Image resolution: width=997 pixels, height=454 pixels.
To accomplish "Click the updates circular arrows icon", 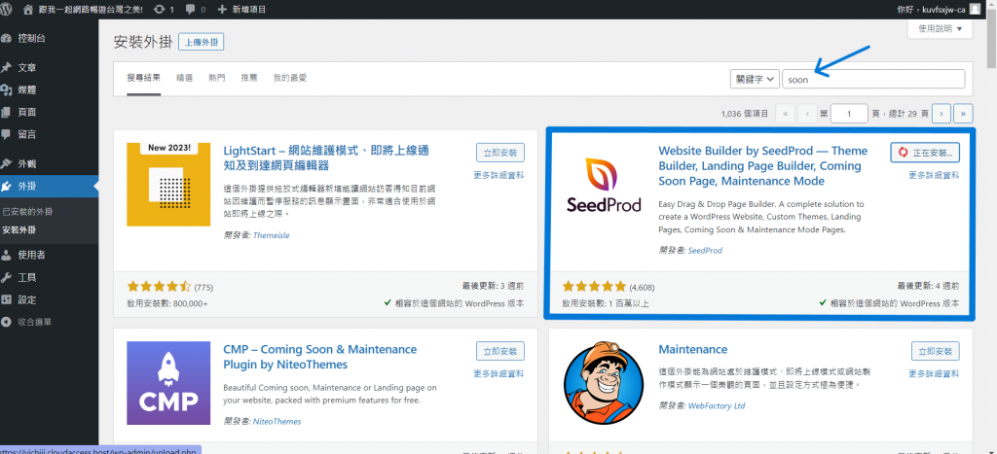I will click(x=160, y=10).
